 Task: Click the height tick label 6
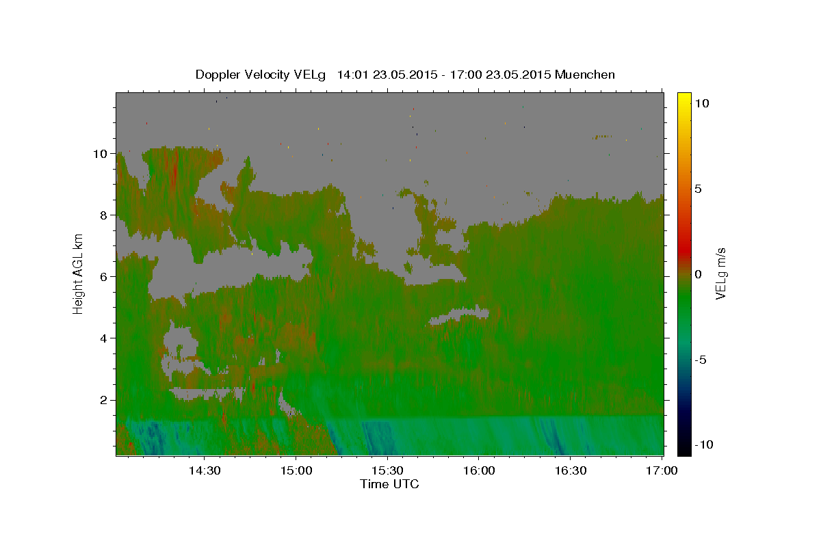105,277
